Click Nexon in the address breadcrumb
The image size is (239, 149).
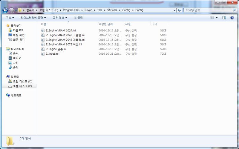click(x=88, y=10)
